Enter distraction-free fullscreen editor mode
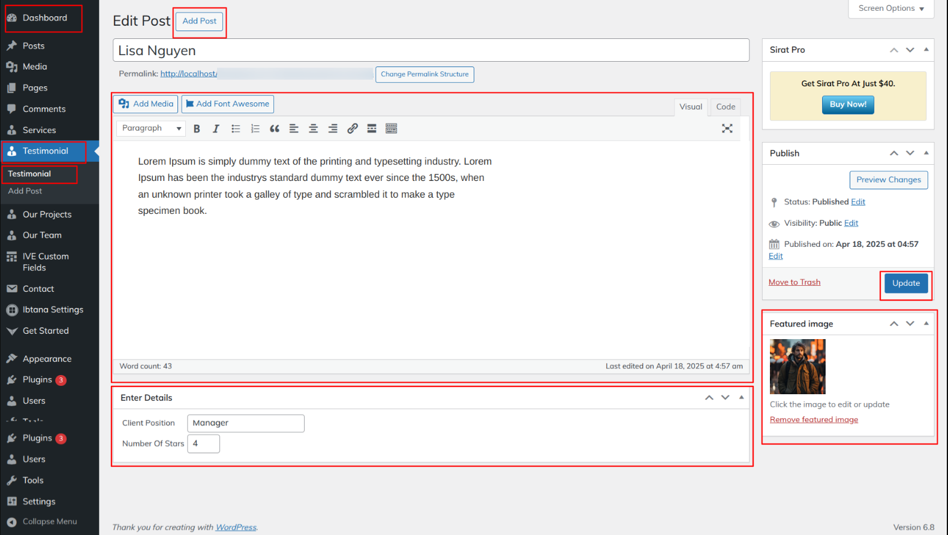Image resolution: width=948 pixels, height=535 pixels. click(727, 129)
